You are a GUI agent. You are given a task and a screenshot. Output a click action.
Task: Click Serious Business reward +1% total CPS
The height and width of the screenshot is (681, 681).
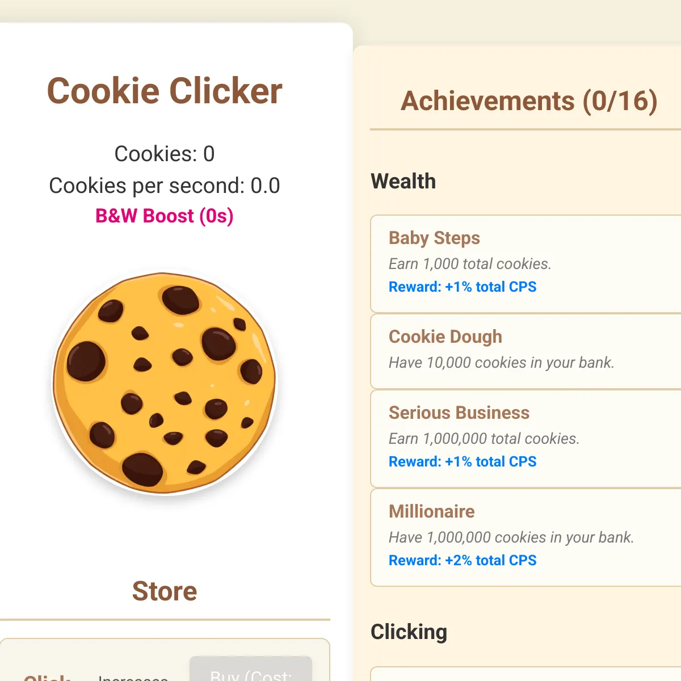463,462
